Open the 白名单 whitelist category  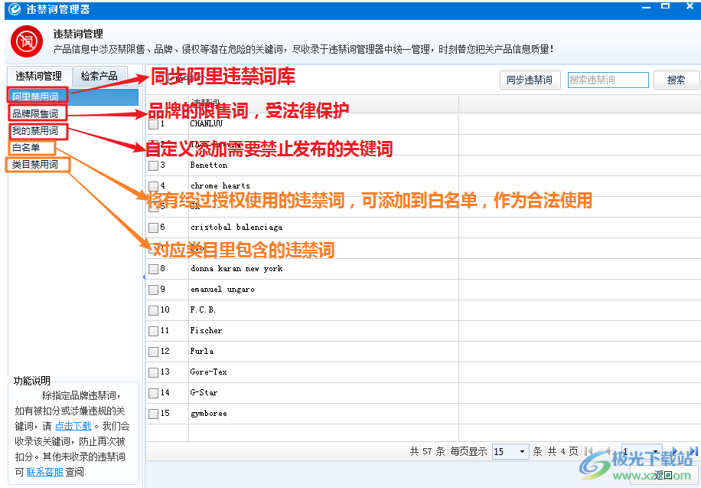click(x=26, y=147)
